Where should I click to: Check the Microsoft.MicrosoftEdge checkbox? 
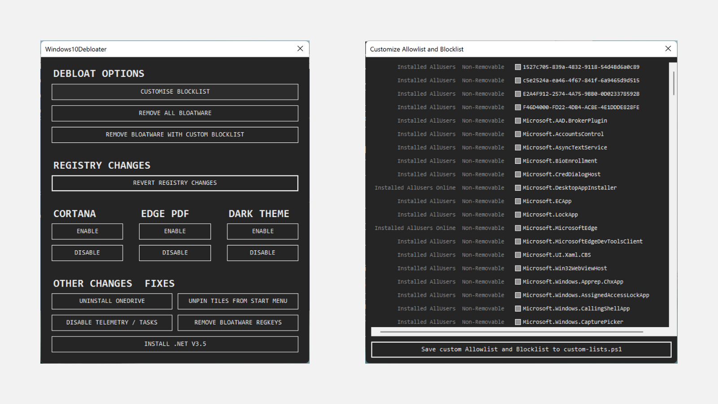coord(518,228)
